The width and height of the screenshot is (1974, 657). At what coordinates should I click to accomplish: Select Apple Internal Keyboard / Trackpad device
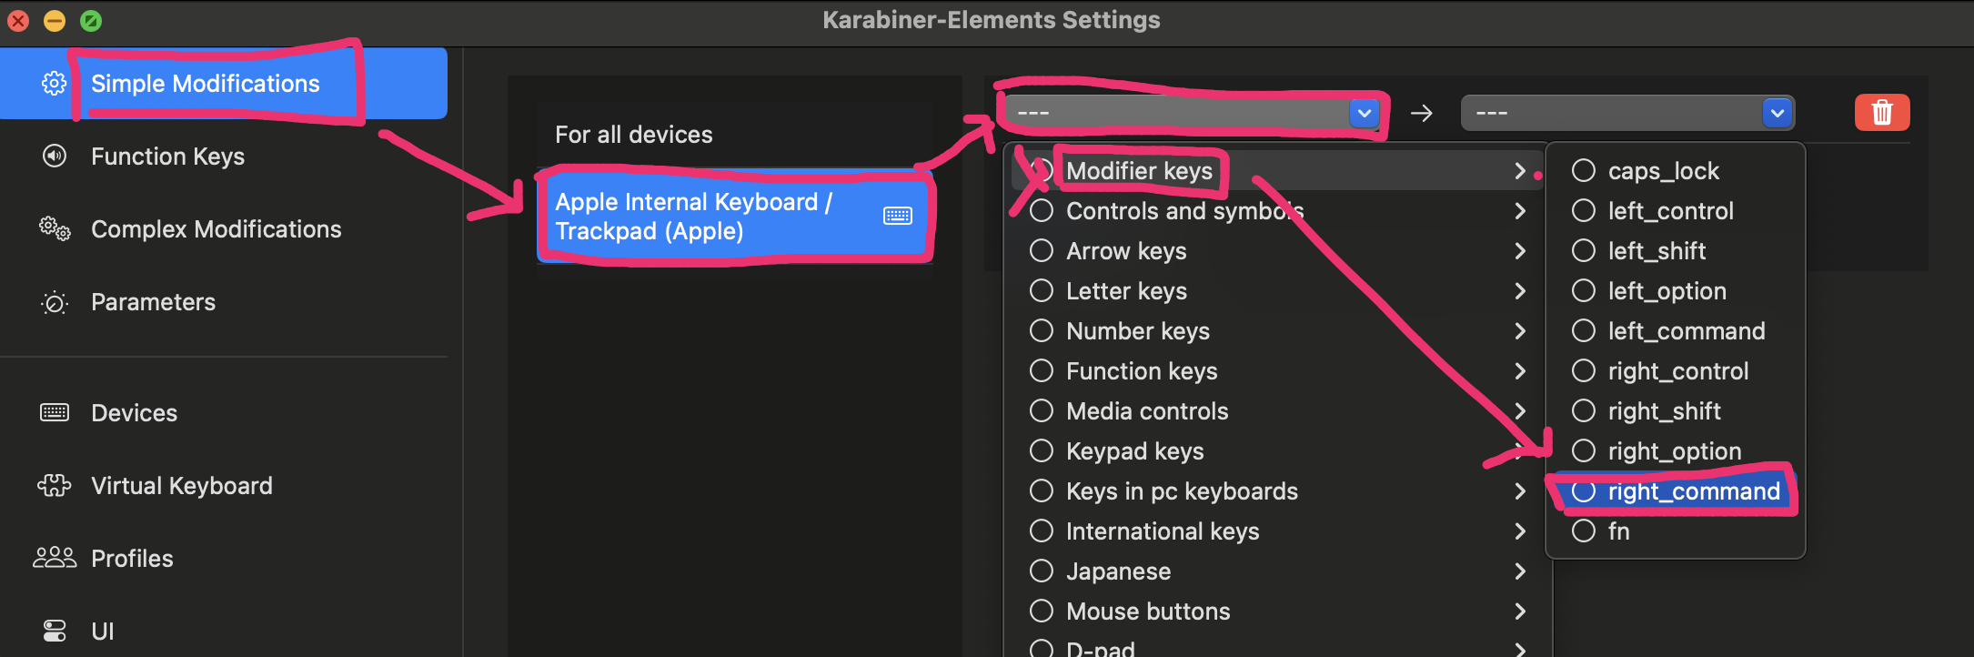[734, 216]
